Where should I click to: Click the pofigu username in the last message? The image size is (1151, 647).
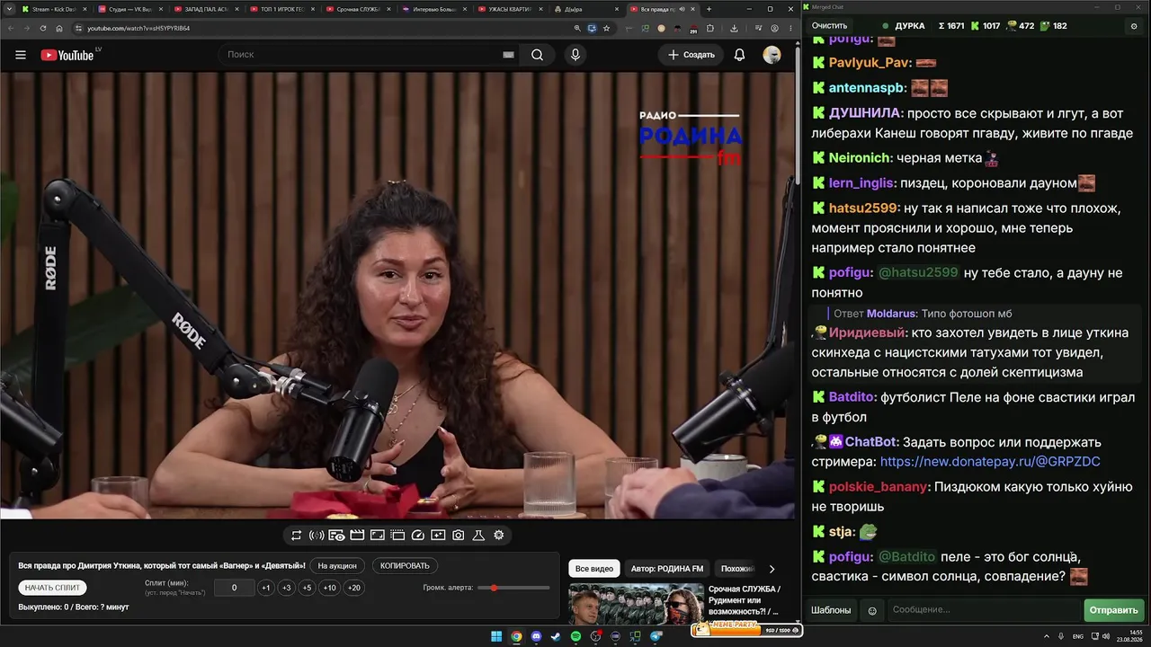851,557
